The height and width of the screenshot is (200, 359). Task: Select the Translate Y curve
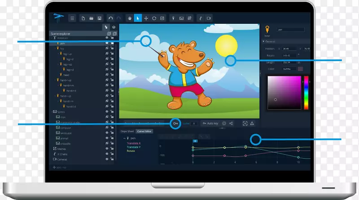click(134, 147)
